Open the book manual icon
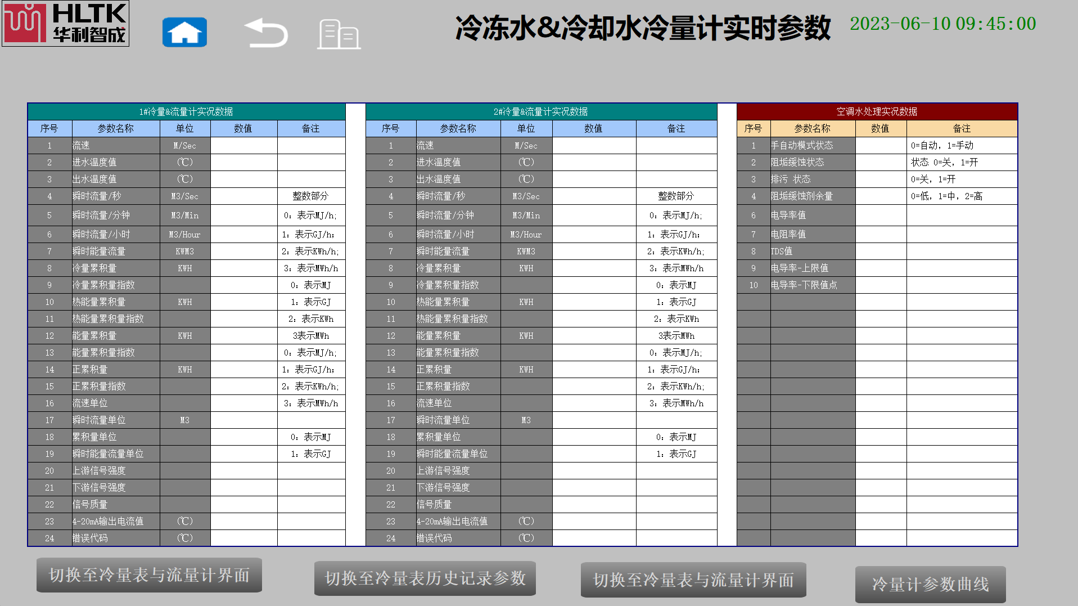Screen dimensions: 1078x606 click(x=339, y=34)
